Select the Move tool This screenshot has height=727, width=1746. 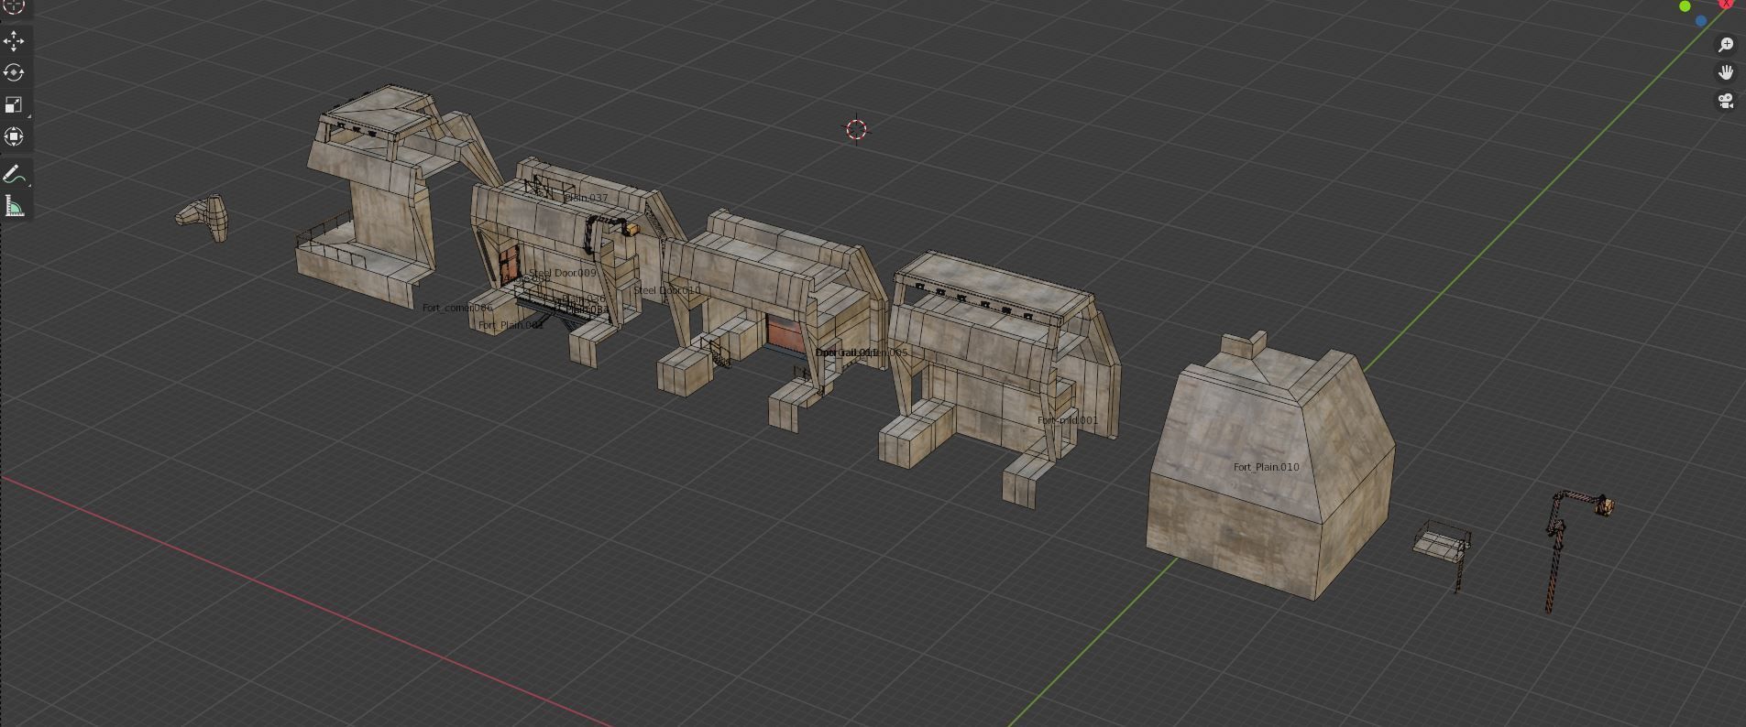tap(14, 41)
